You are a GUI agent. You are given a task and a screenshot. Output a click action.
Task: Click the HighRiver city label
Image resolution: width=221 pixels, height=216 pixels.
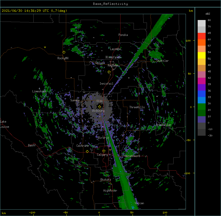click(x=110, y=191)
